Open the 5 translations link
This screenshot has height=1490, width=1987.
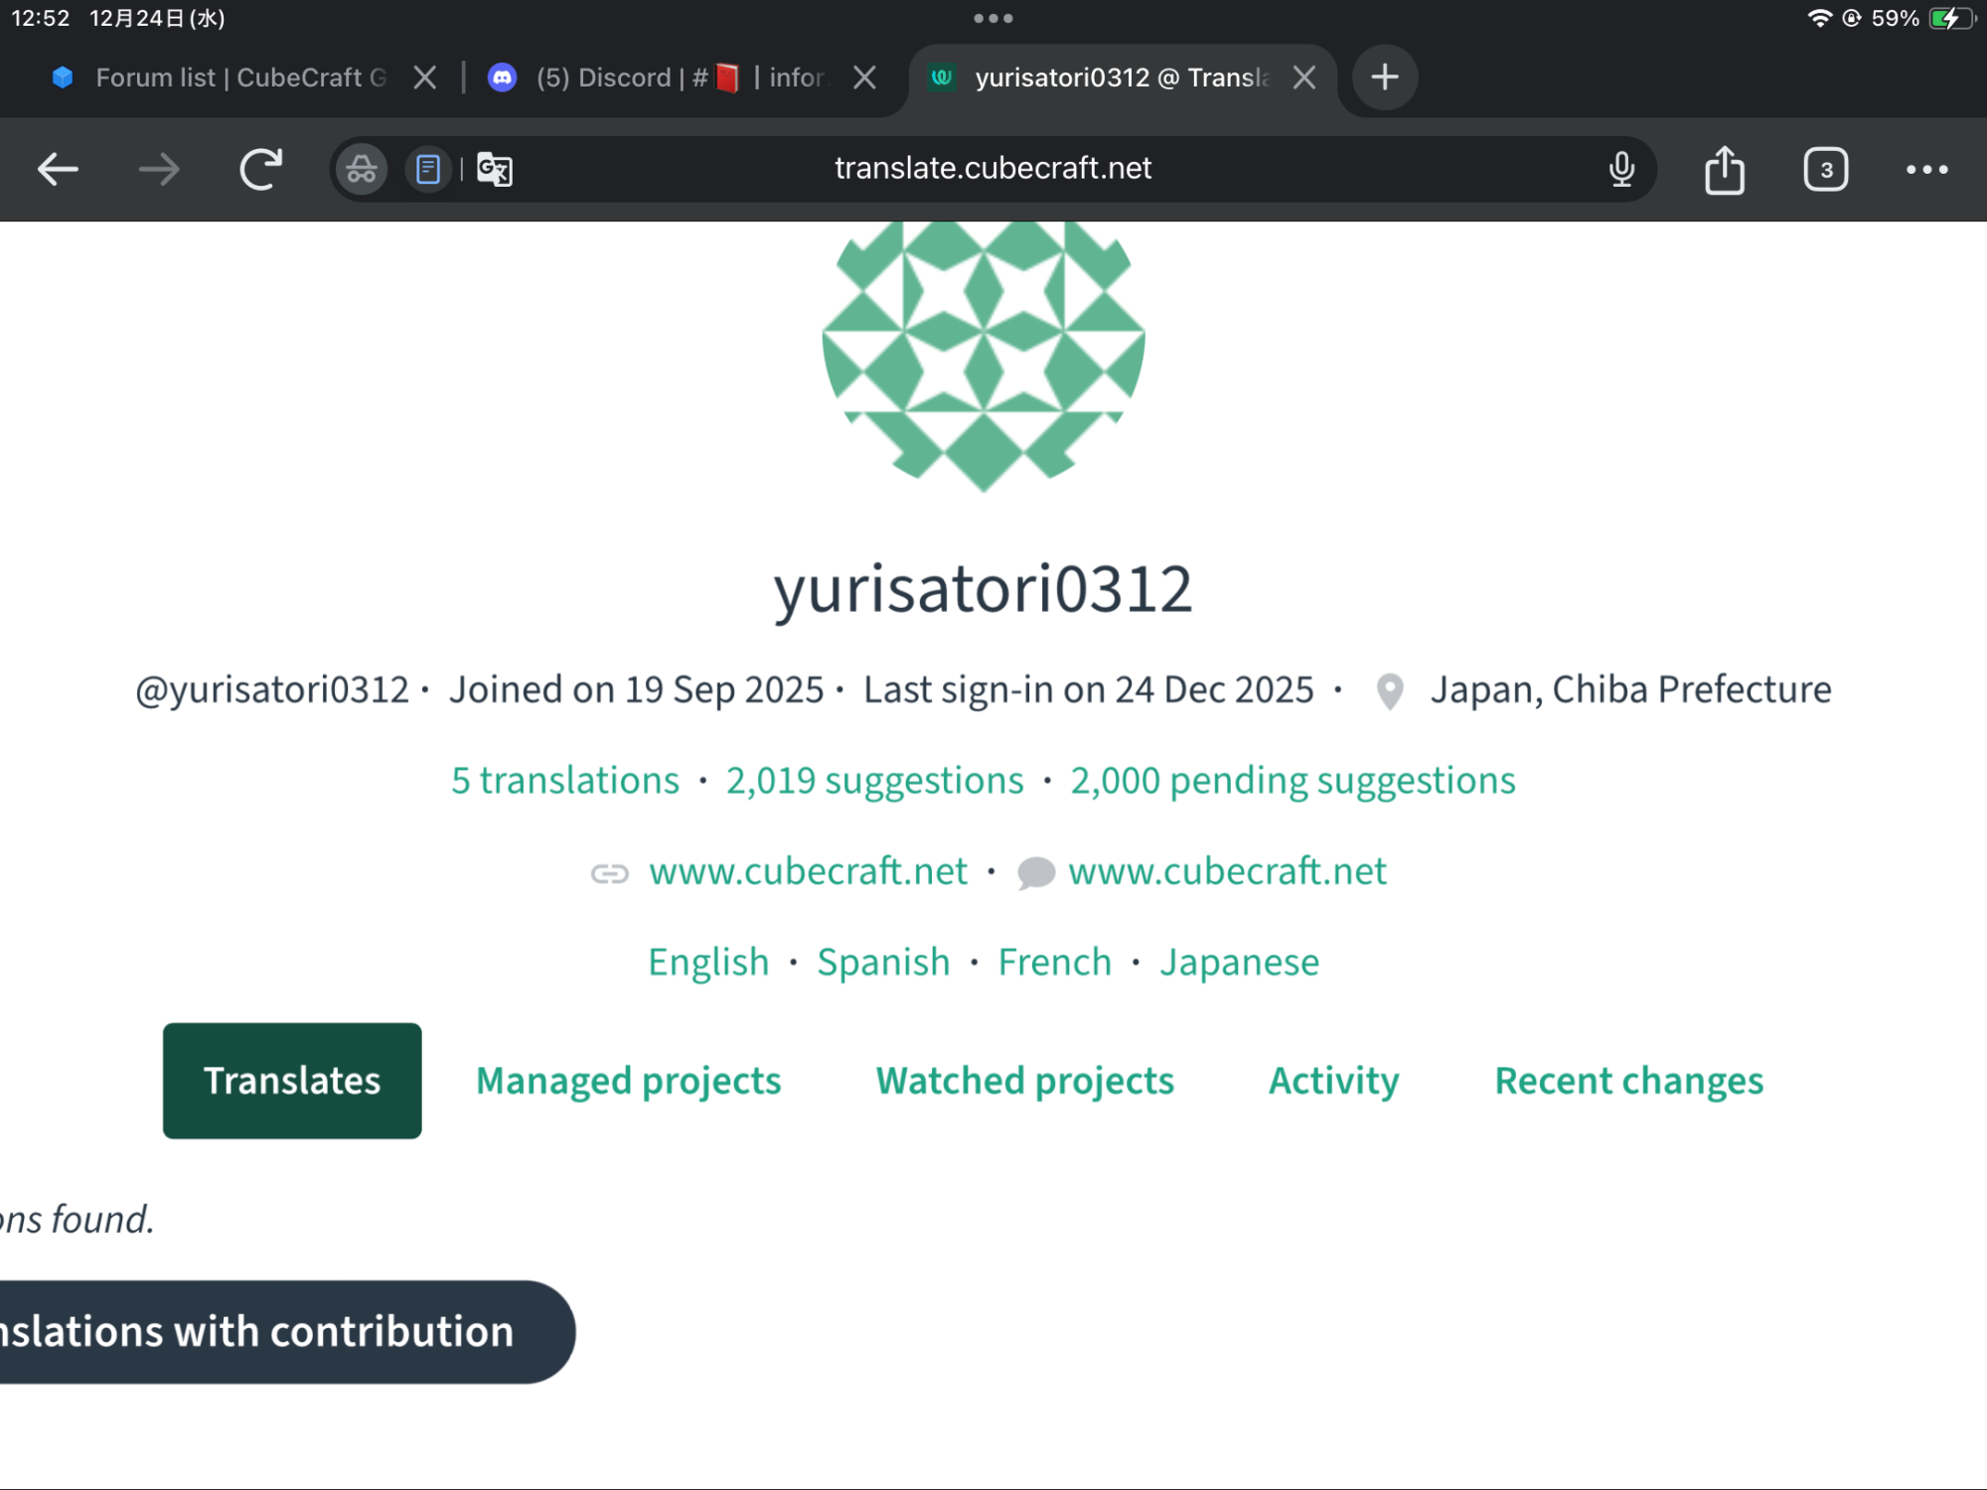tap(565, 781)
